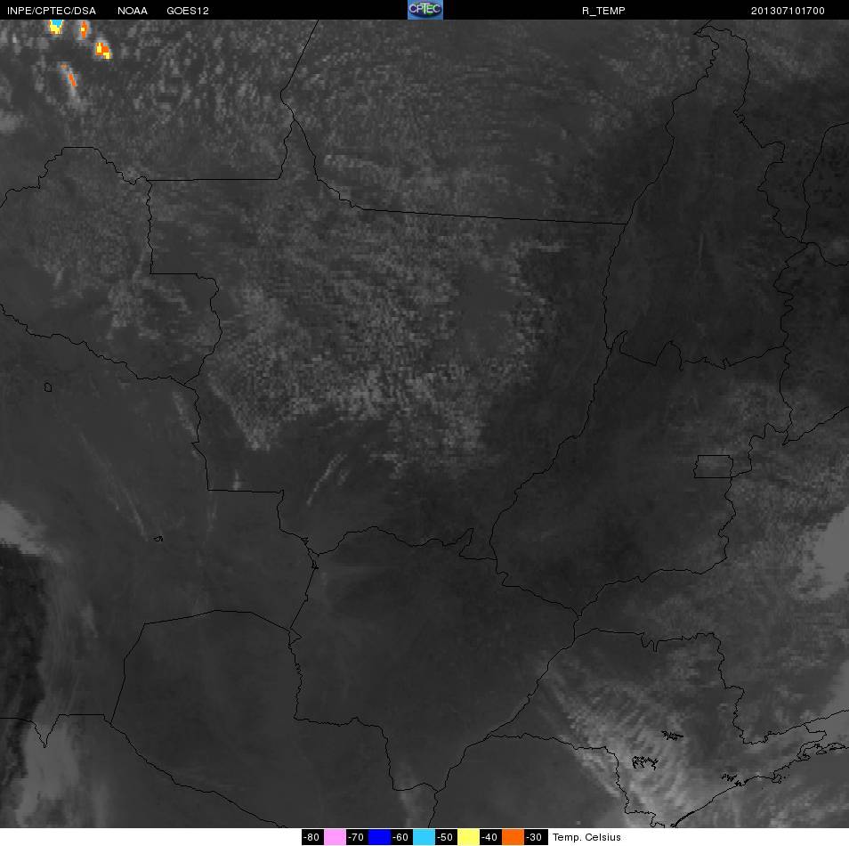Click the Temp. Celsius legend label
Viewport: 849px width, 846px height.
[x=586, y=837]
